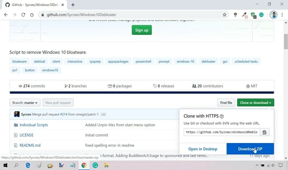Image resolution: width=288 pixels, height=170 pixels.
Task: View the 0 releases section
Action: click(164, 86)
